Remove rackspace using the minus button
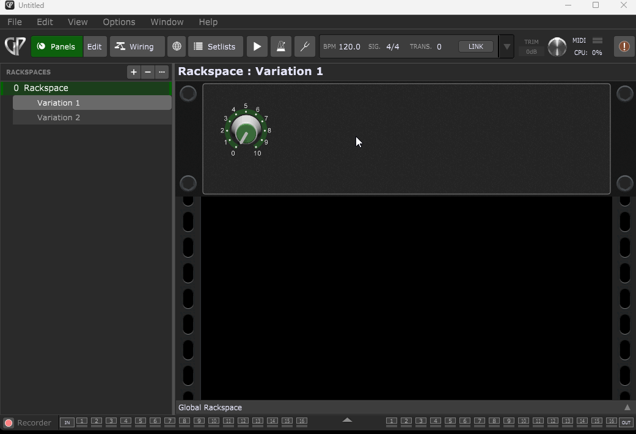Image resolution: width=636 pixels, height=434 pixels. (x=148, y=72)
